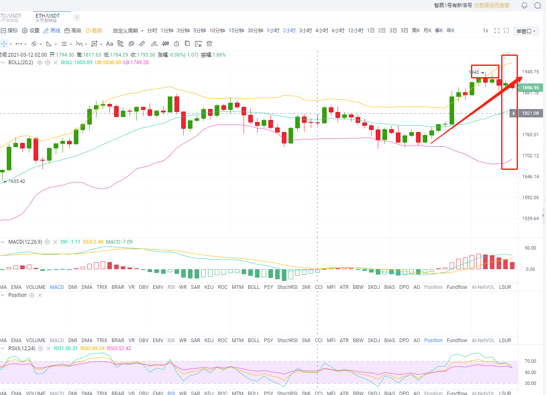The width and height of the screenshot is (546, 395).
Task: Close the Position indicator panel
Action: (x=40, y=295)
